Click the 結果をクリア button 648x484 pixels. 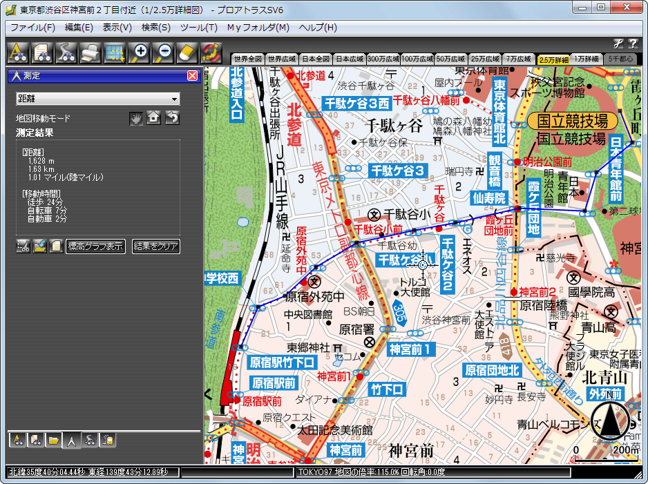pyautogui.click(x=155, y=246)
